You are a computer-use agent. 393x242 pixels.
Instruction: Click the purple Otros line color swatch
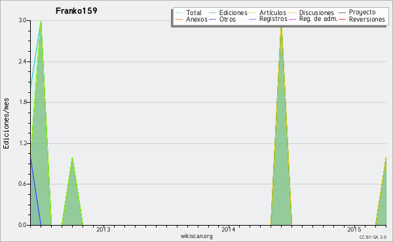pyautogui.click(x=212, y=19)
